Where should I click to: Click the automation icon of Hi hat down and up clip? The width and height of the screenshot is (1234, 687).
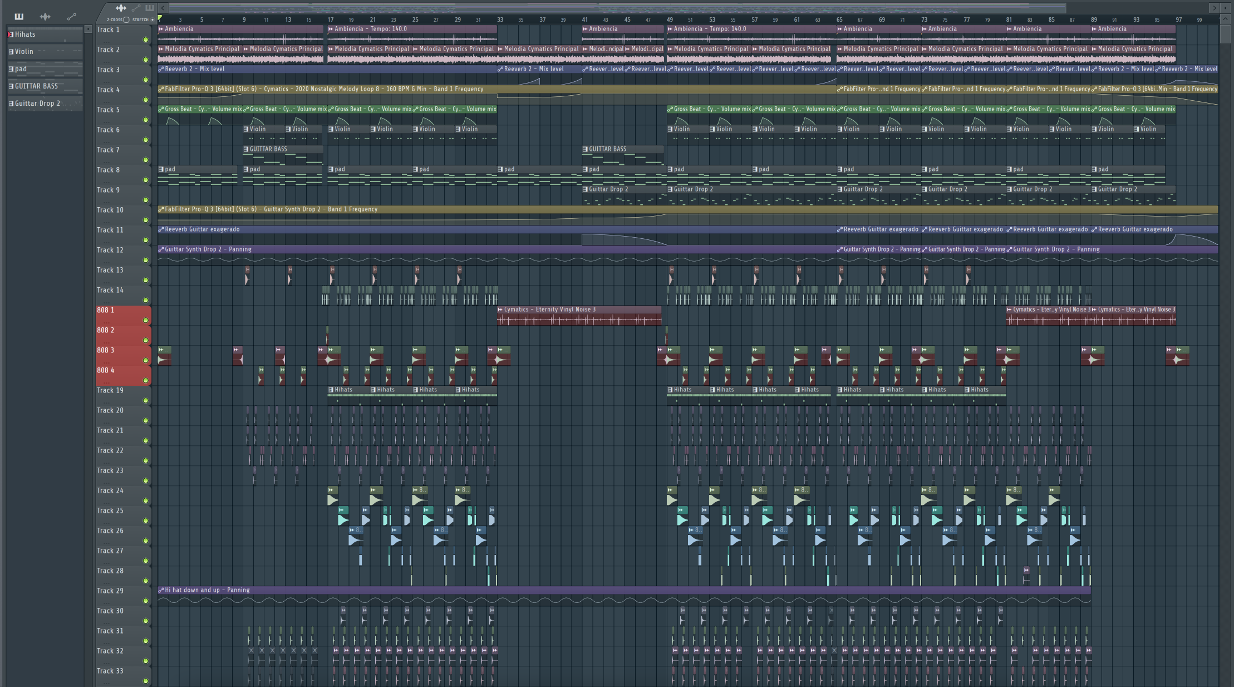pyautogui.click(x=161, y=590)
